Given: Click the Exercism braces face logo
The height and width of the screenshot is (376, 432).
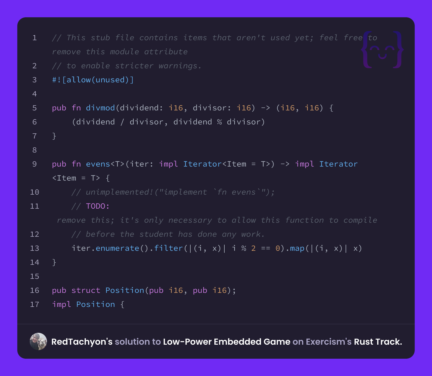Looking at the screenshot, I should coord(382,50).
